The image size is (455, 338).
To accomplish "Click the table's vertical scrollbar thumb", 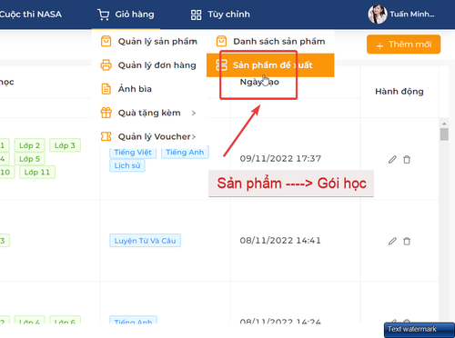I will (x=444, y=134).
